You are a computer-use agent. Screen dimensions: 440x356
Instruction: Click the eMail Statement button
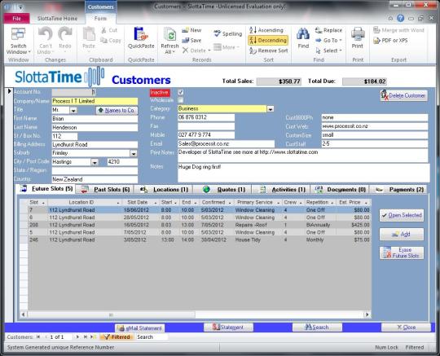tap(140, 328)
